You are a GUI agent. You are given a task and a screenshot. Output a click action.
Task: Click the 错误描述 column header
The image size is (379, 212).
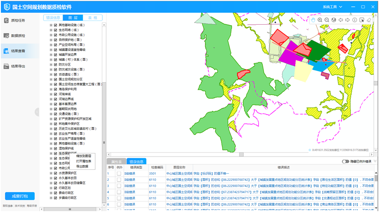(x=283, y=167)
